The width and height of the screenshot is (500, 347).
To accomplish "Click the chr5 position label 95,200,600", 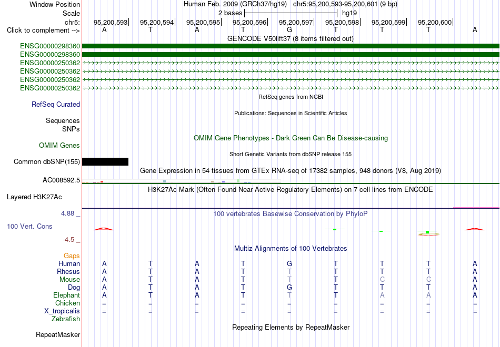I will pos(435,22).
